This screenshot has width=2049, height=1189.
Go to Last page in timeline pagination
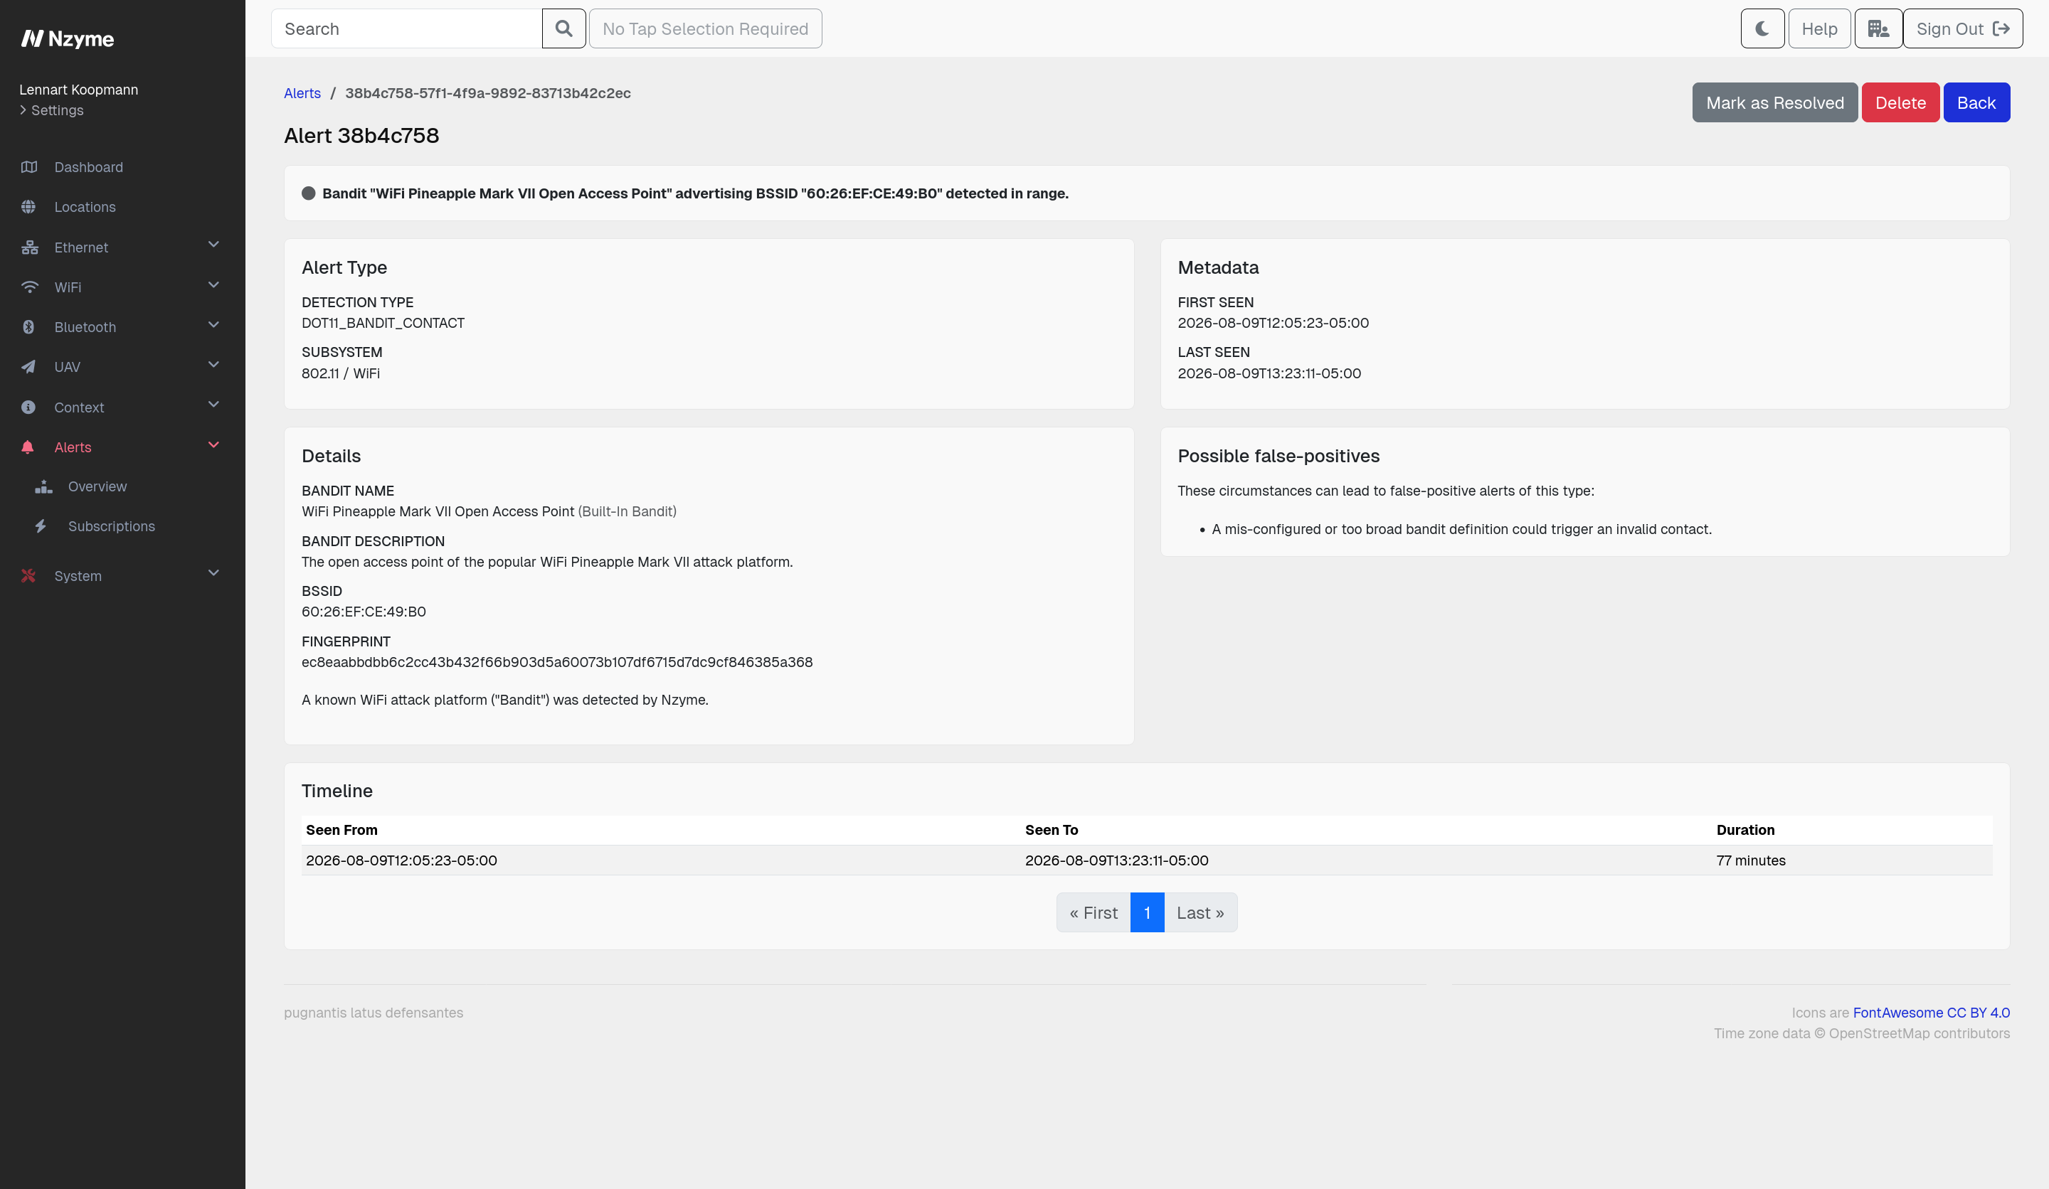[x=1200, y=912]
